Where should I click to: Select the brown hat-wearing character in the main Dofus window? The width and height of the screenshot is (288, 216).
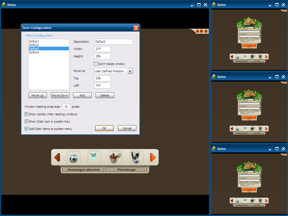pyautogui.click(x=115, y=157)
